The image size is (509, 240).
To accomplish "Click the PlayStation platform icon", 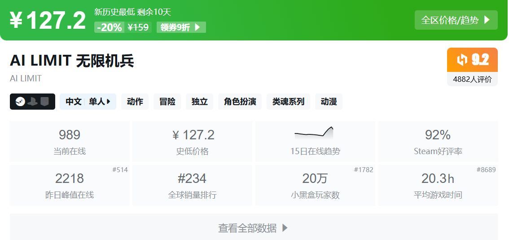I will pyautogui.click(x=32, y=102).
